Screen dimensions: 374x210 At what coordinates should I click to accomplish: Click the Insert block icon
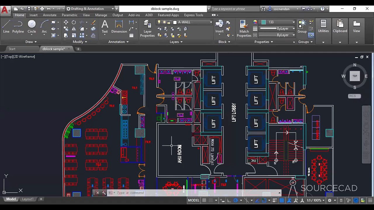coord(219,27)
